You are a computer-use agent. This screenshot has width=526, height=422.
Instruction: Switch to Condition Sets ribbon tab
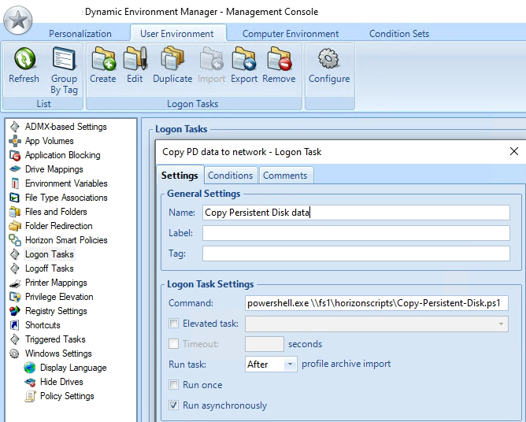[x=399, y=34]
